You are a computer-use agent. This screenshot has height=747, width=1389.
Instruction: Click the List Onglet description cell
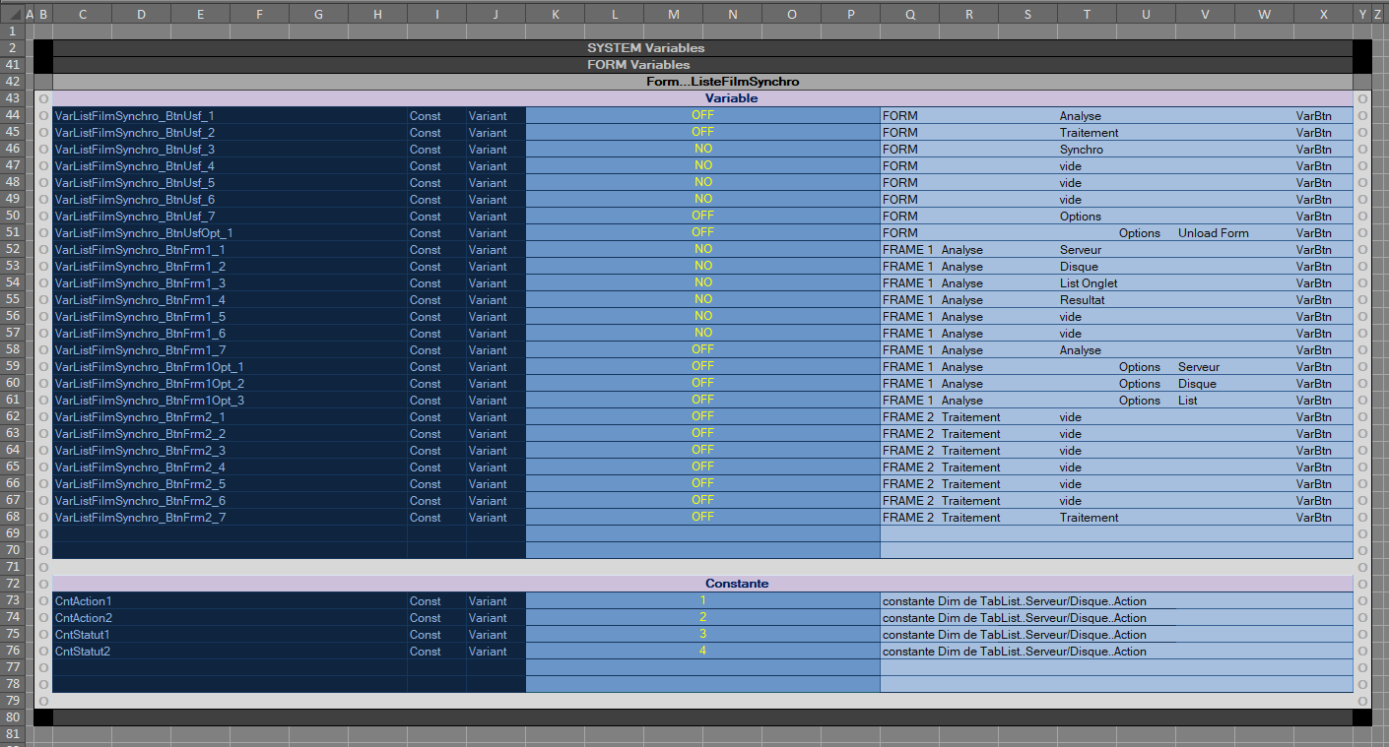point(1088,283)
